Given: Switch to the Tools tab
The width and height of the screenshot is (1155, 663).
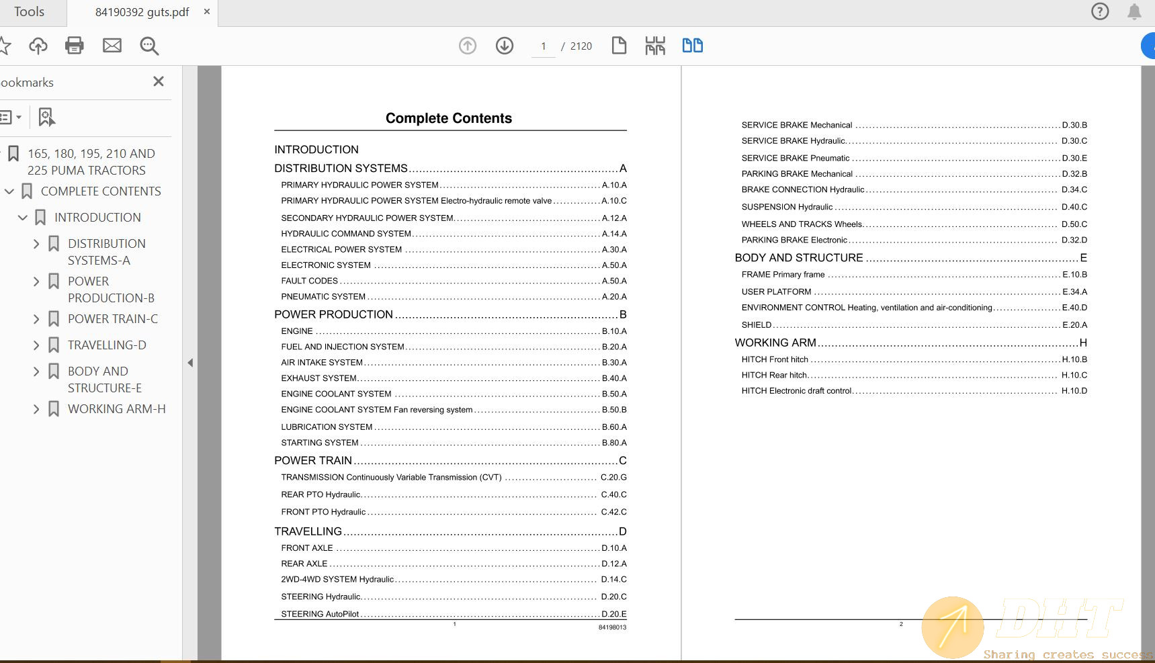Looking at the screenshot, I should click(29, 12).
